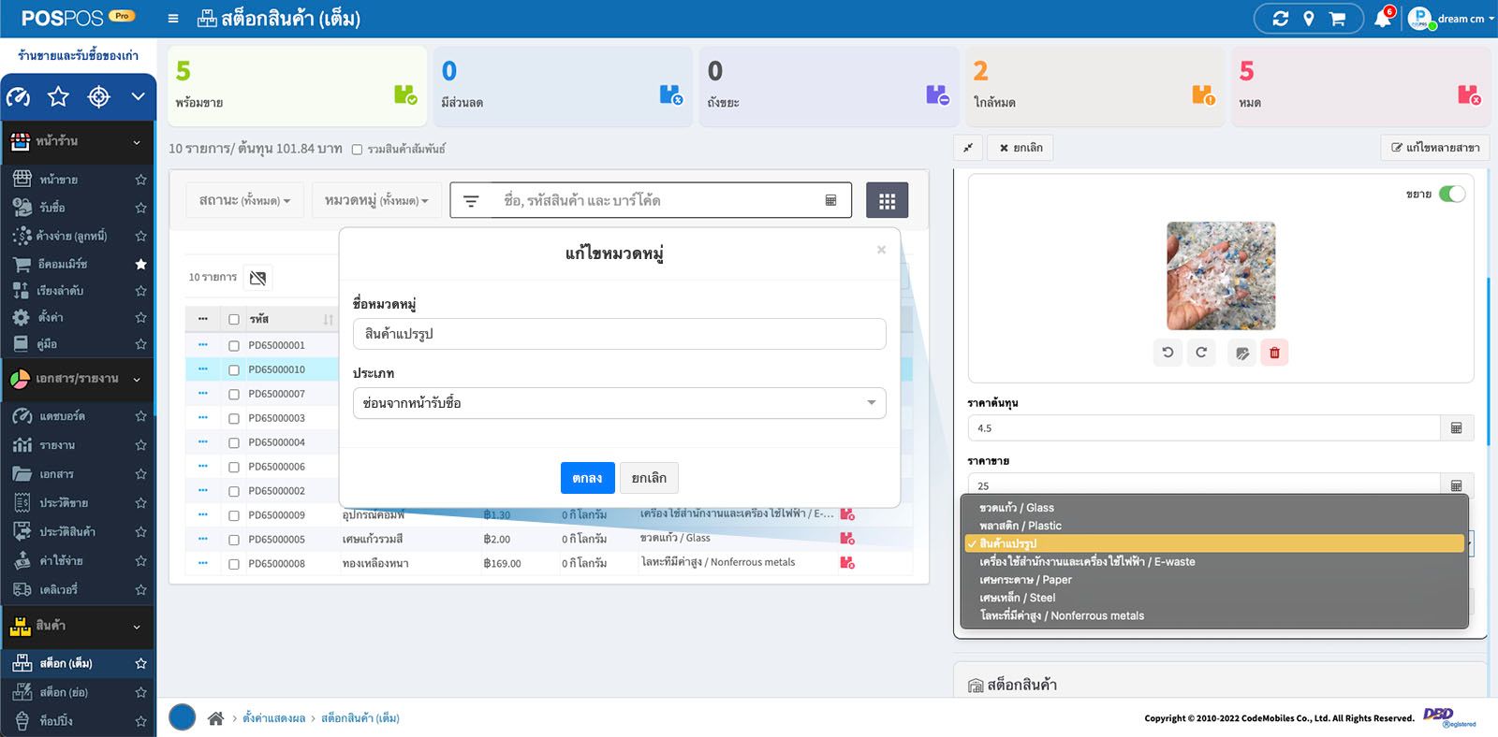Delete product image with red trash icon

click(x=1274, y=353)
